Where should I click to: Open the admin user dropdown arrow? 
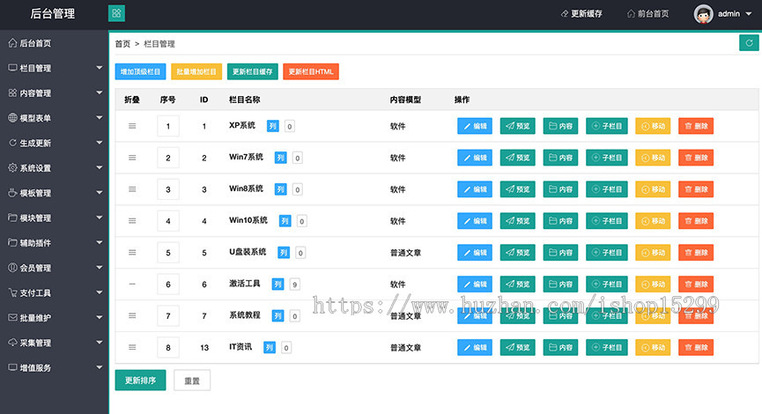click(x=749, y=14)
